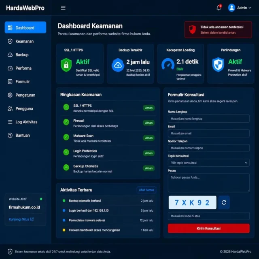Click the Pengaturan gear icon

click(10, 95)
